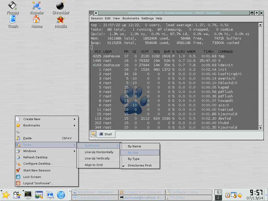Open the penguin-with-pencil launcher in the panel
Screen dimensions: 268x201
coord(17,195)
